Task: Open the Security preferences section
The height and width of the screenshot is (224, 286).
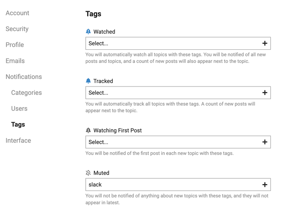Action: [x=17, y=29]
